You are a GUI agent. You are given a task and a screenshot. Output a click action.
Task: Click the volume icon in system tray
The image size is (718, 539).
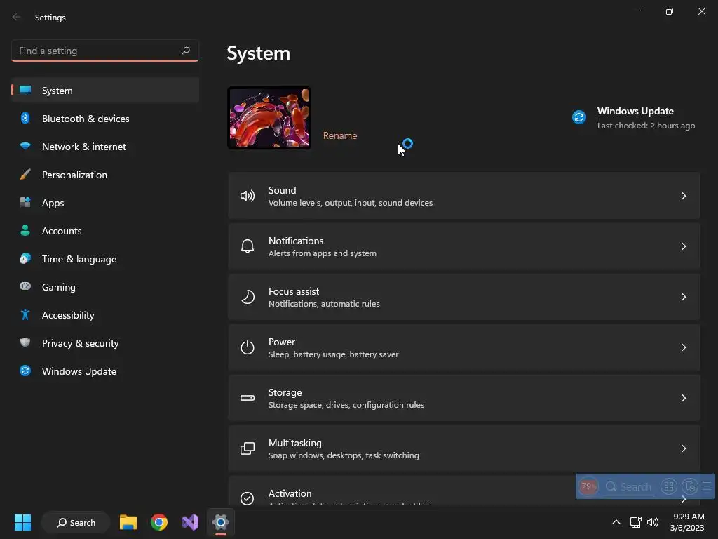[x=653, y=522]
